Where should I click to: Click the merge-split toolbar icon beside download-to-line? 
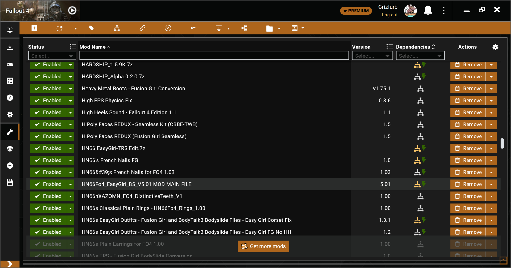click(x=244, y=28)
